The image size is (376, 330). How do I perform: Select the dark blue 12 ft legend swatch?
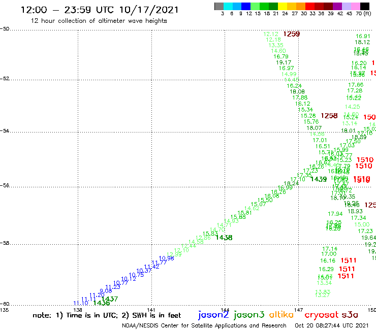[x=246, y=6]
